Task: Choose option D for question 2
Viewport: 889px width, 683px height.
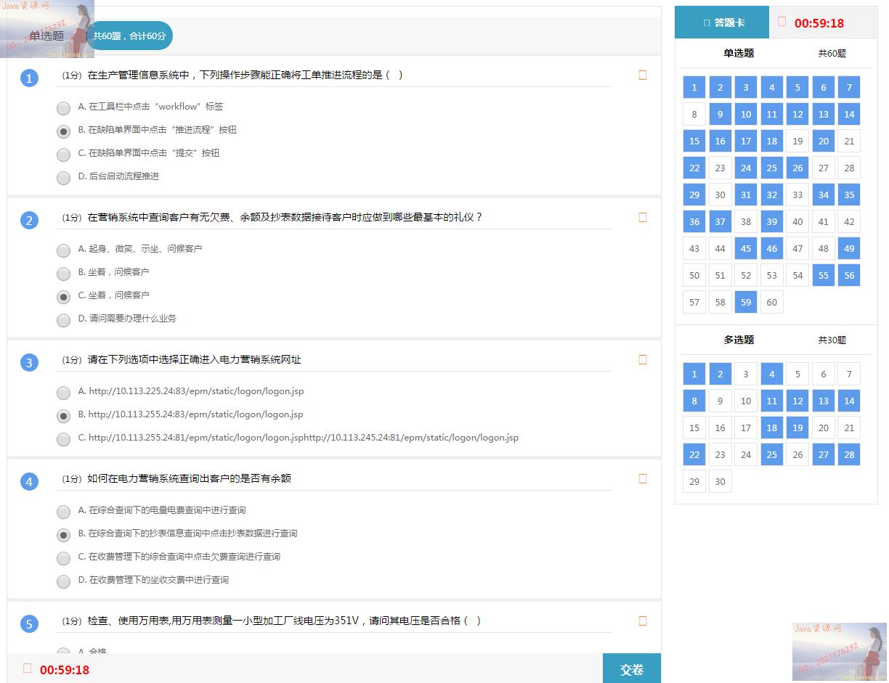Action: 64,320
